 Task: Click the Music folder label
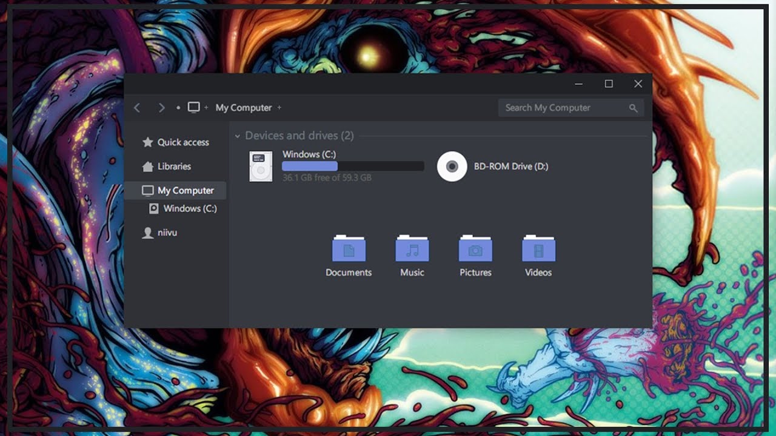pos(412,272)
